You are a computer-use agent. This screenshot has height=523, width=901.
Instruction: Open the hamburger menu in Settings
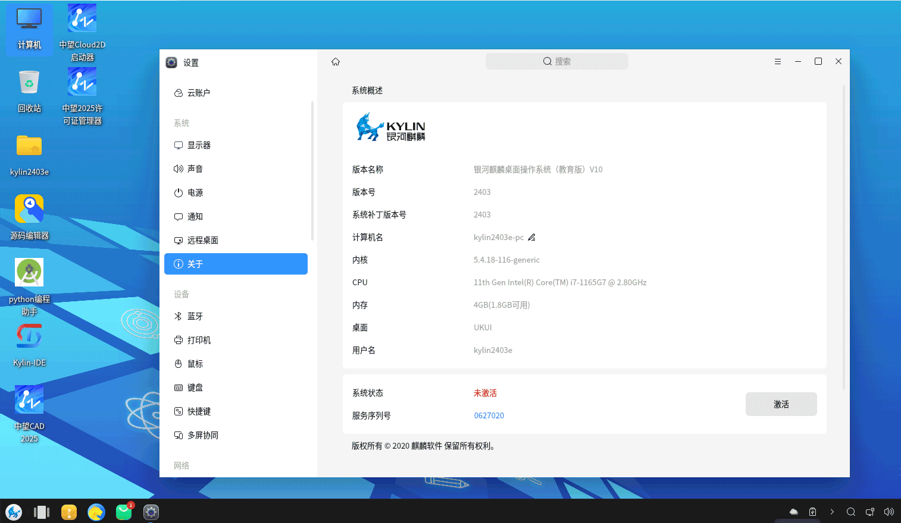[778, 61]
